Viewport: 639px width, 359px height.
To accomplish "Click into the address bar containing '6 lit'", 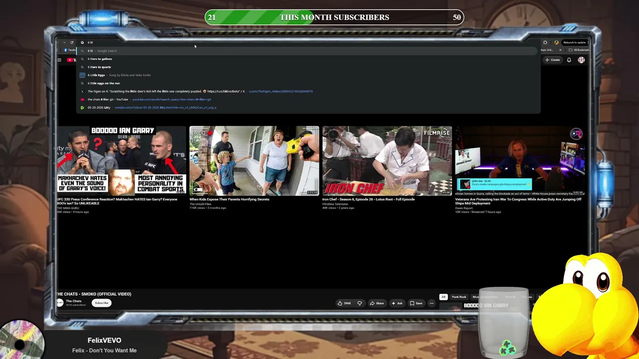I will [310, 42].
